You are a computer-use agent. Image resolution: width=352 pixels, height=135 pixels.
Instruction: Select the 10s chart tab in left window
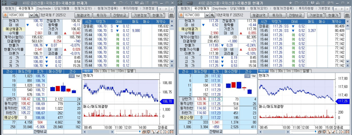coord(97,71)
